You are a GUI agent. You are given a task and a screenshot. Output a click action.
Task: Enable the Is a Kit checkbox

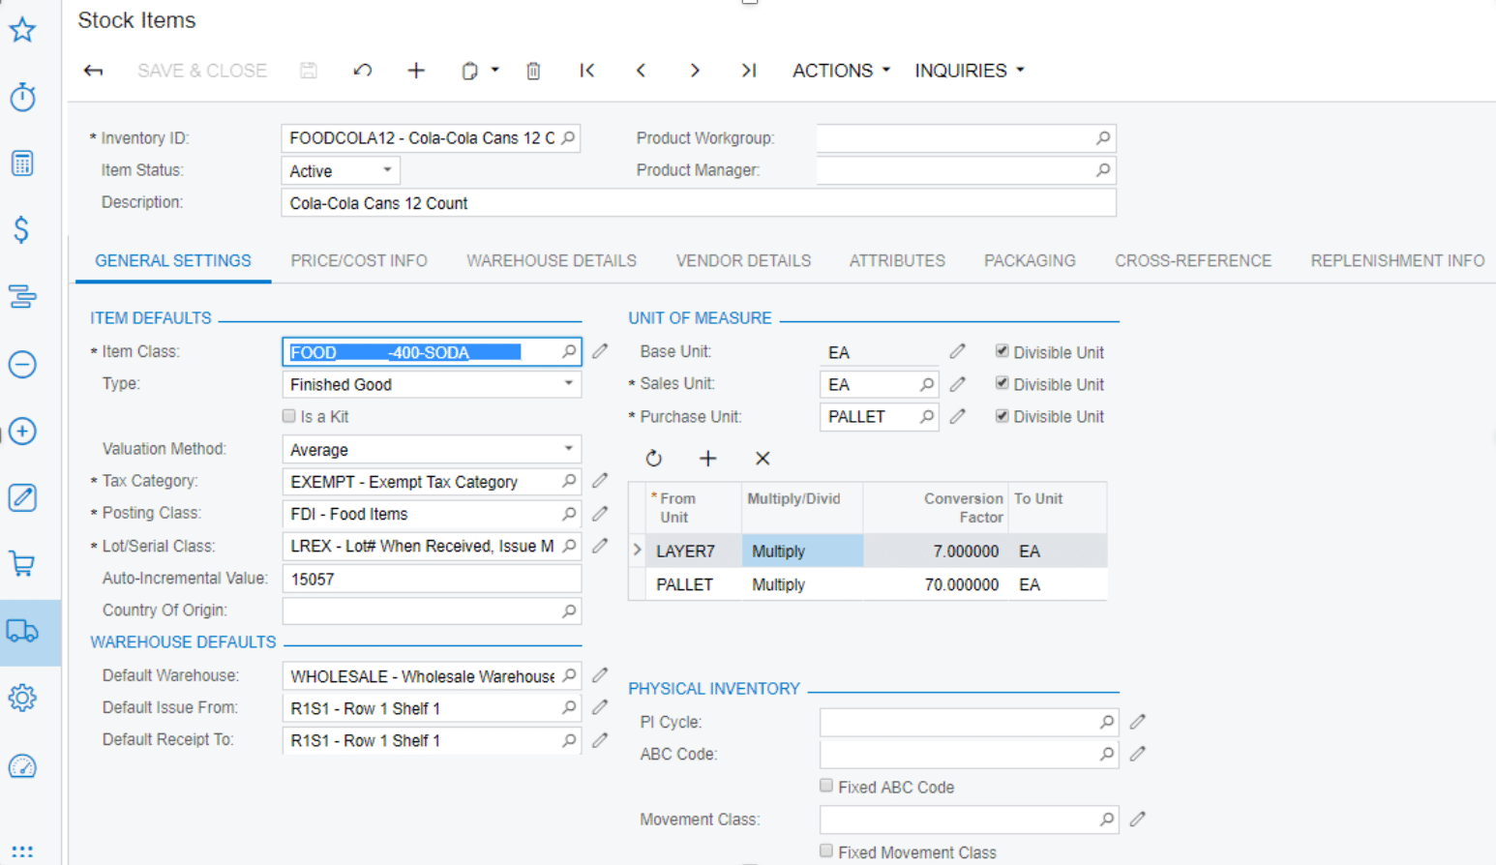coord(288,415)
